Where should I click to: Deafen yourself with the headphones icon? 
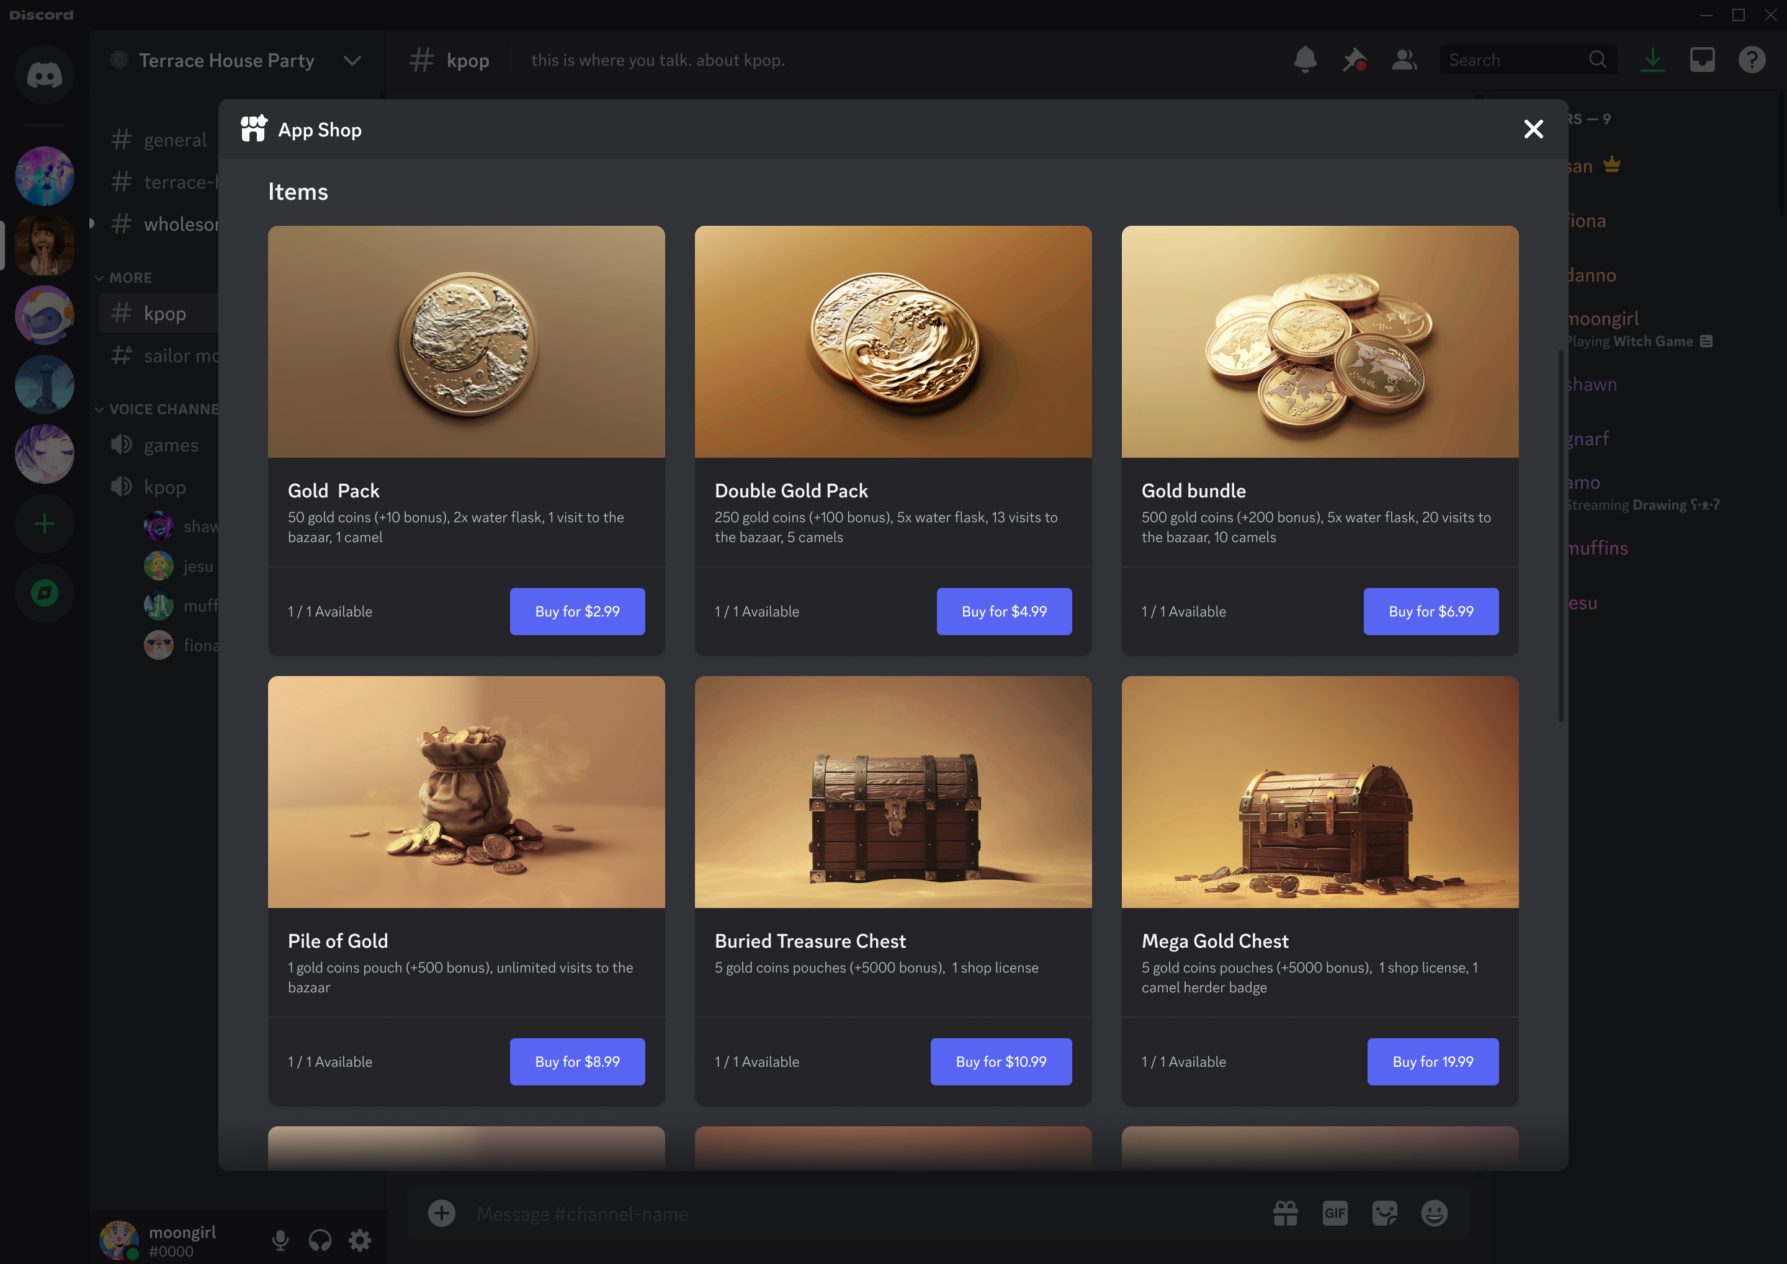[320, 1239]
